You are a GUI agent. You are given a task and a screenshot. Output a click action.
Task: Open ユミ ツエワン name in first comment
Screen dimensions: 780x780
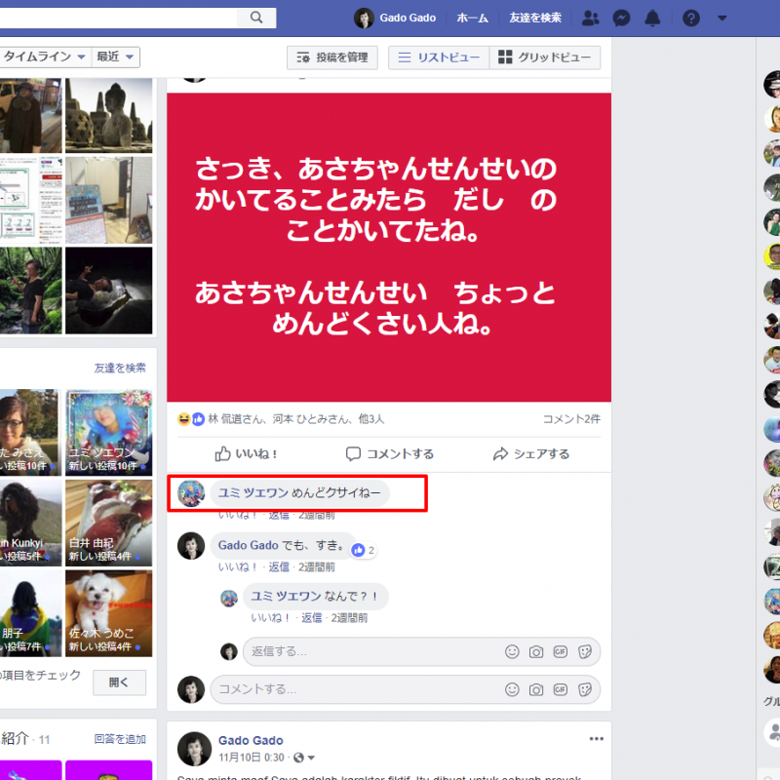pyautogui.click(x=253, y=492)
